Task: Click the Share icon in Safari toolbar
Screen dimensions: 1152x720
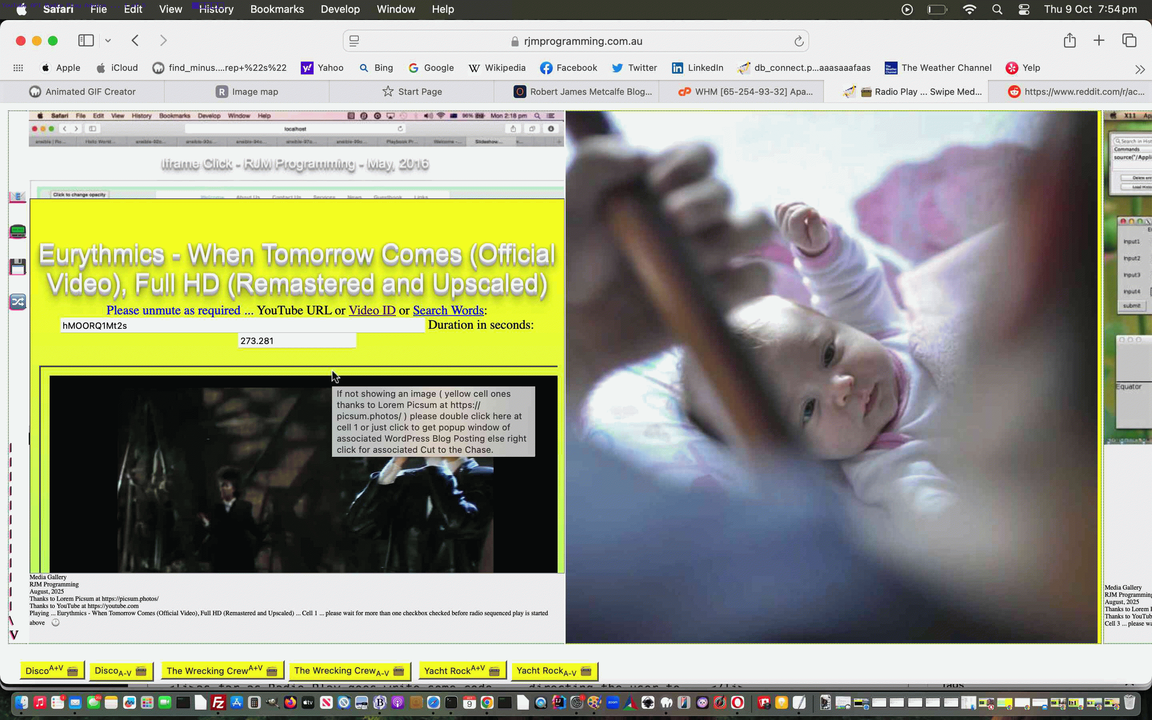Action: click(x=1069, y=40)
